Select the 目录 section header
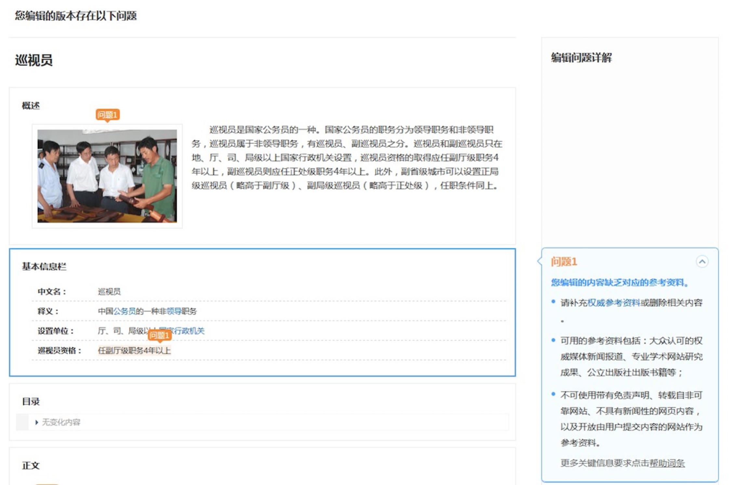The height and width of the screenshot is (485, 731). pyautogui.click(x=31, y=402)
